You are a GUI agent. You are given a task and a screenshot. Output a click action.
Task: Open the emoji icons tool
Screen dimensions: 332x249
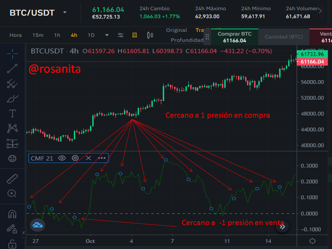[x=12, y=158]
